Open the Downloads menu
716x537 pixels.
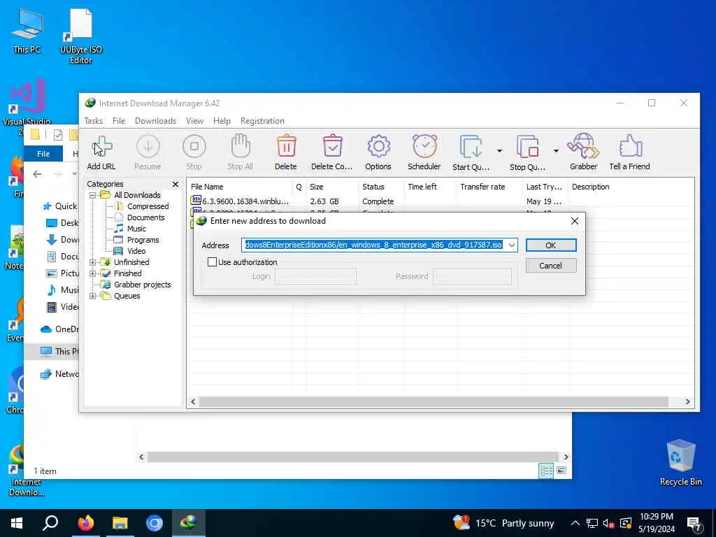(x=156, y=121)
